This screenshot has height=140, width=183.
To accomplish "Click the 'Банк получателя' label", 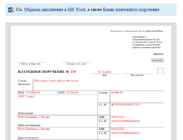I will 28,138.
